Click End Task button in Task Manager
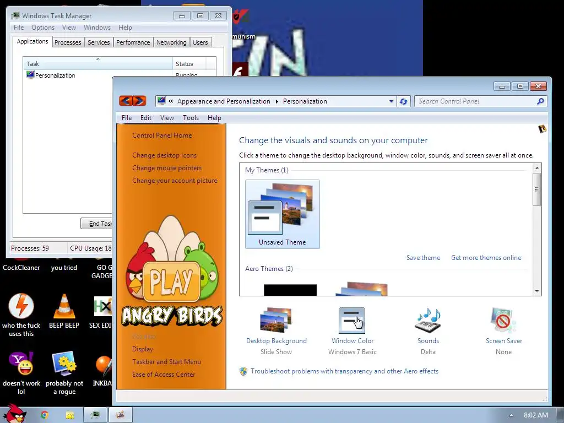 96,224
